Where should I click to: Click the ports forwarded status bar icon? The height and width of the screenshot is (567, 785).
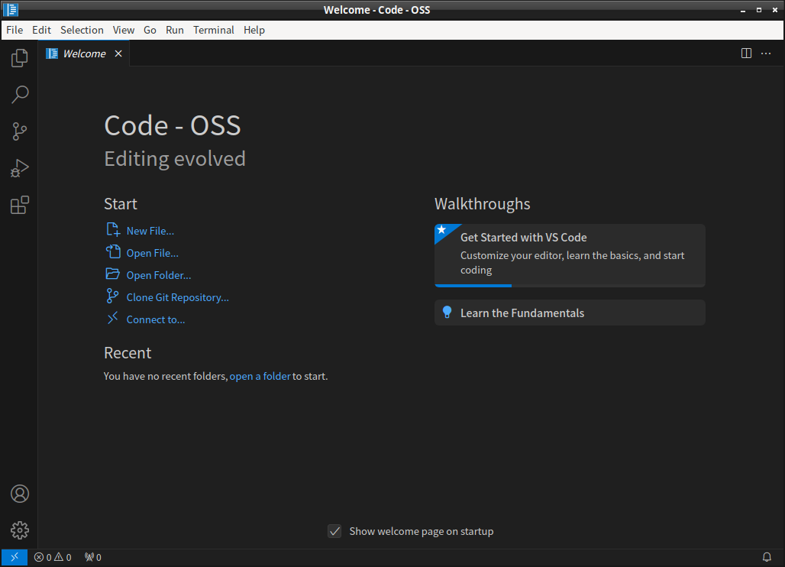93,557
